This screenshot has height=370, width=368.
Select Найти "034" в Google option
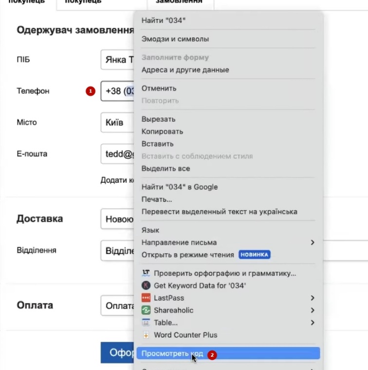(x=179, y=187)
